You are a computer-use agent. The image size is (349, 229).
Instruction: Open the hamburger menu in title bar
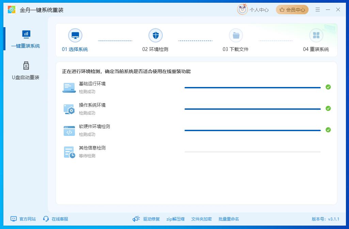coord(318,9)
